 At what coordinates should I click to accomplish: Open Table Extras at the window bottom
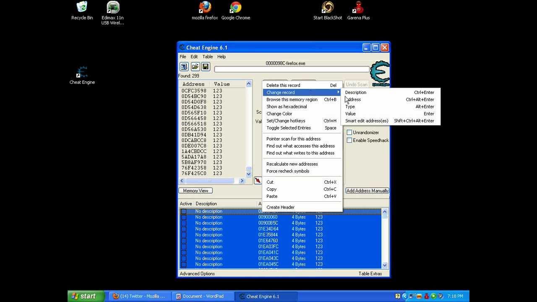pos(370,274)
